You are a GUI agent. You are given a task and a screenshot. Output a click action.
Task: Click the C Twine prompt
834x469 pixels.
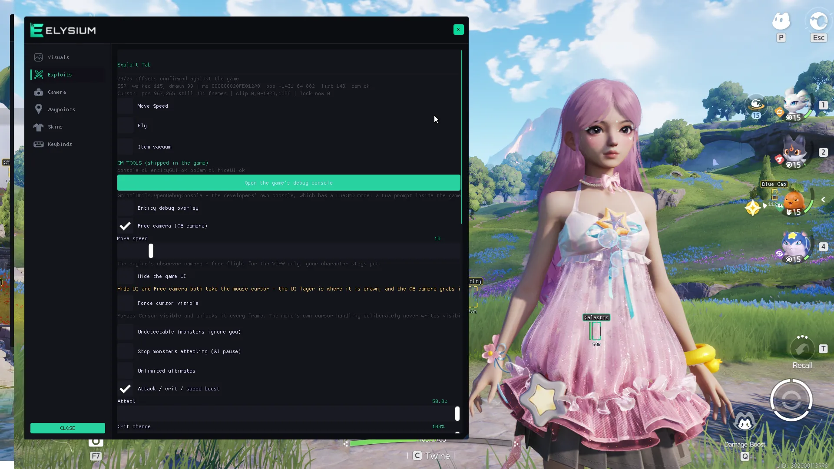(x=431, y=456)
